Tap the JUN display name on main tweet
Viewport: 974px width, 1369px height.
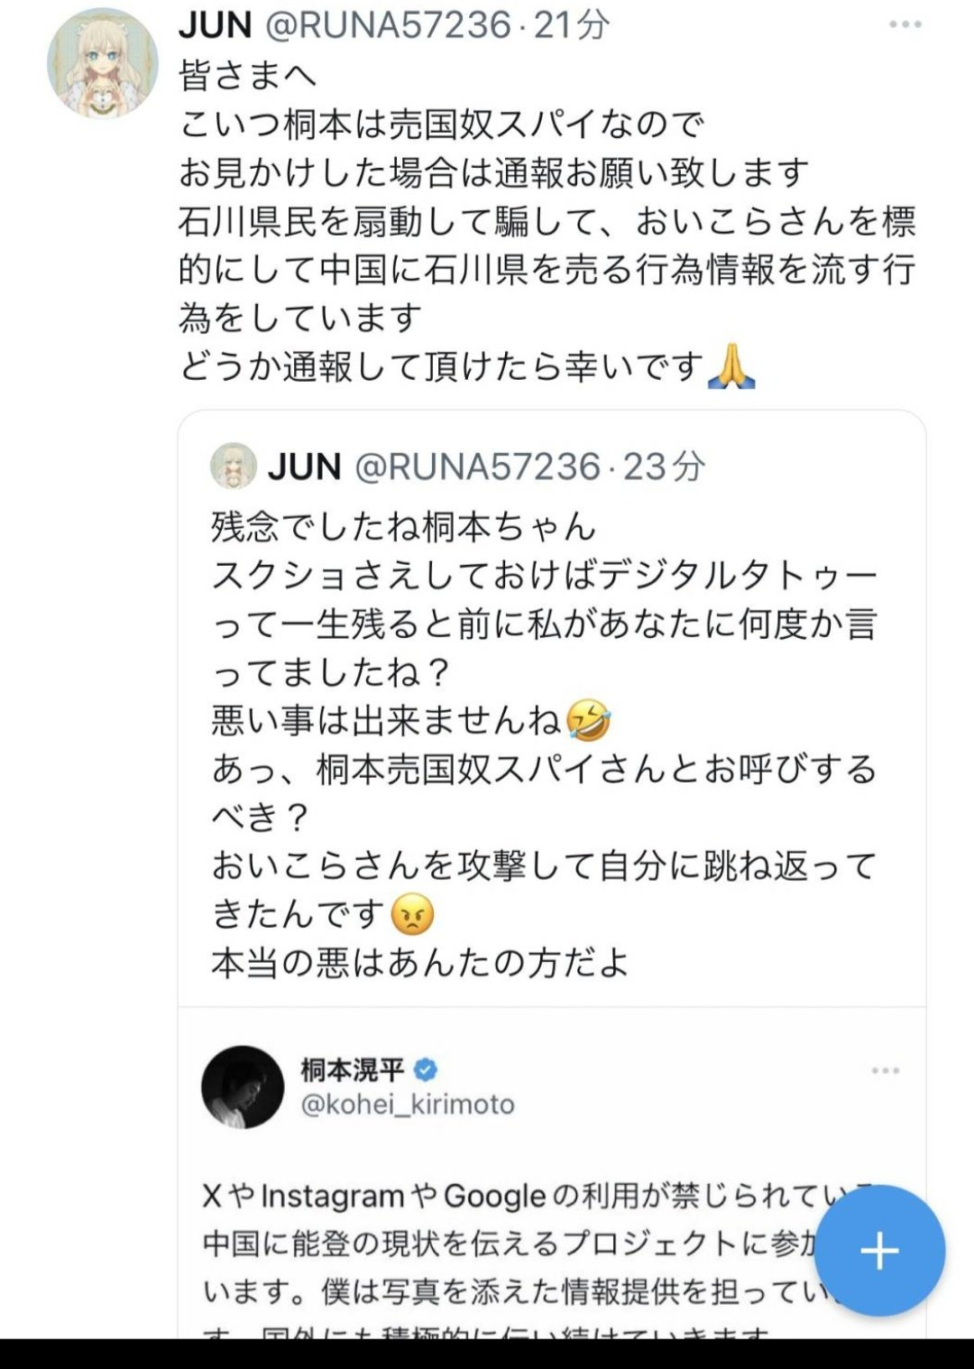215,24
